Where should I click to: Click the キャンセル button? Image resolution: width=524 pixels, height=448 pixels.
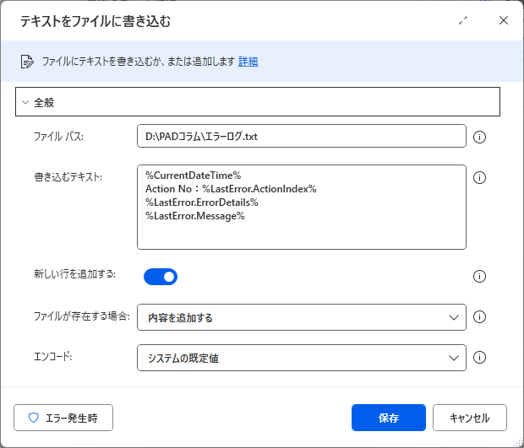470,418
